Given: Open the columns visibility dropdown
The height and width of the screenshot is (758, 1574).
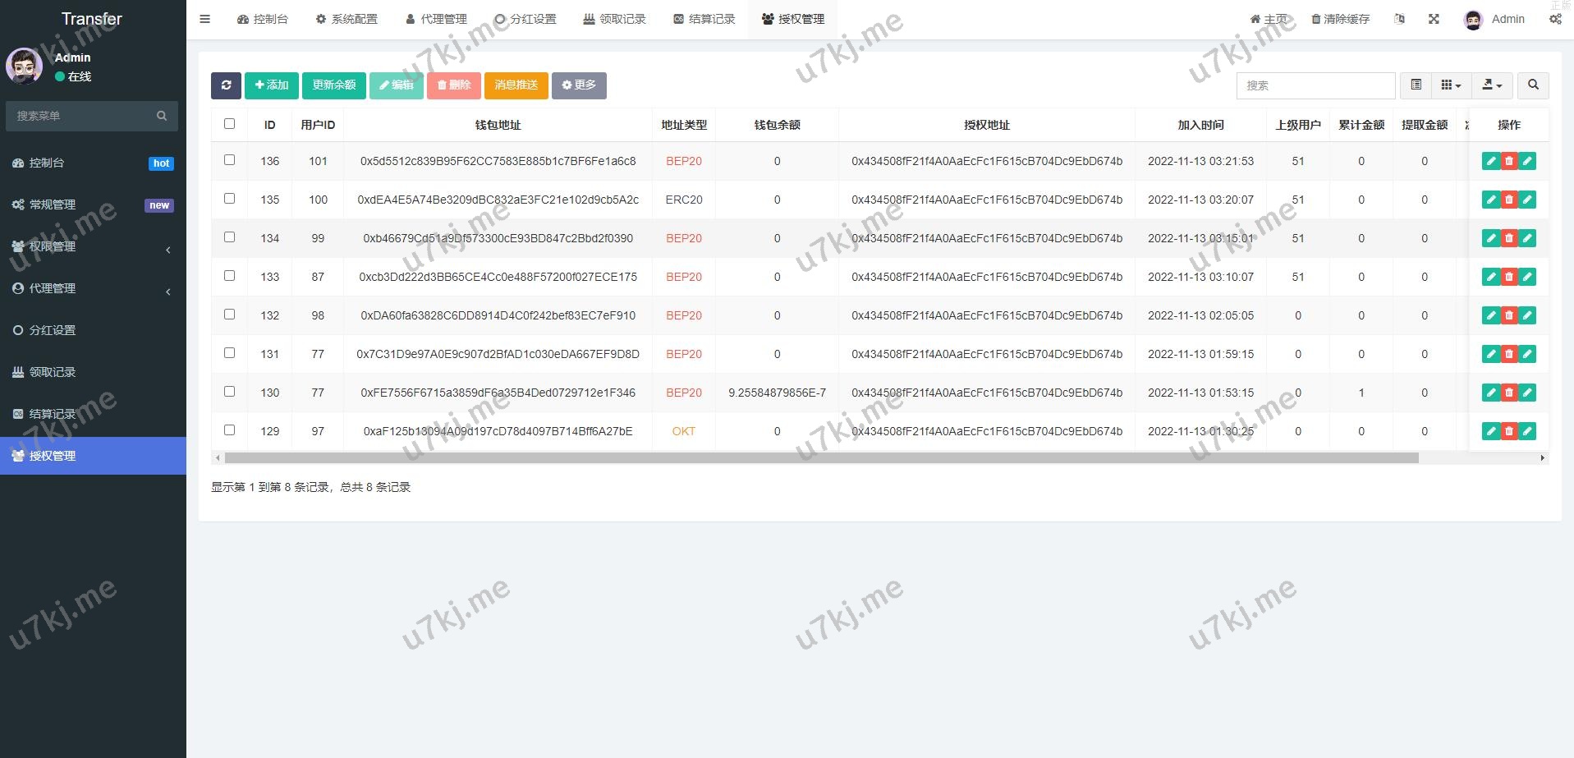Looking at the screenshot, I should click(1451, 85).
